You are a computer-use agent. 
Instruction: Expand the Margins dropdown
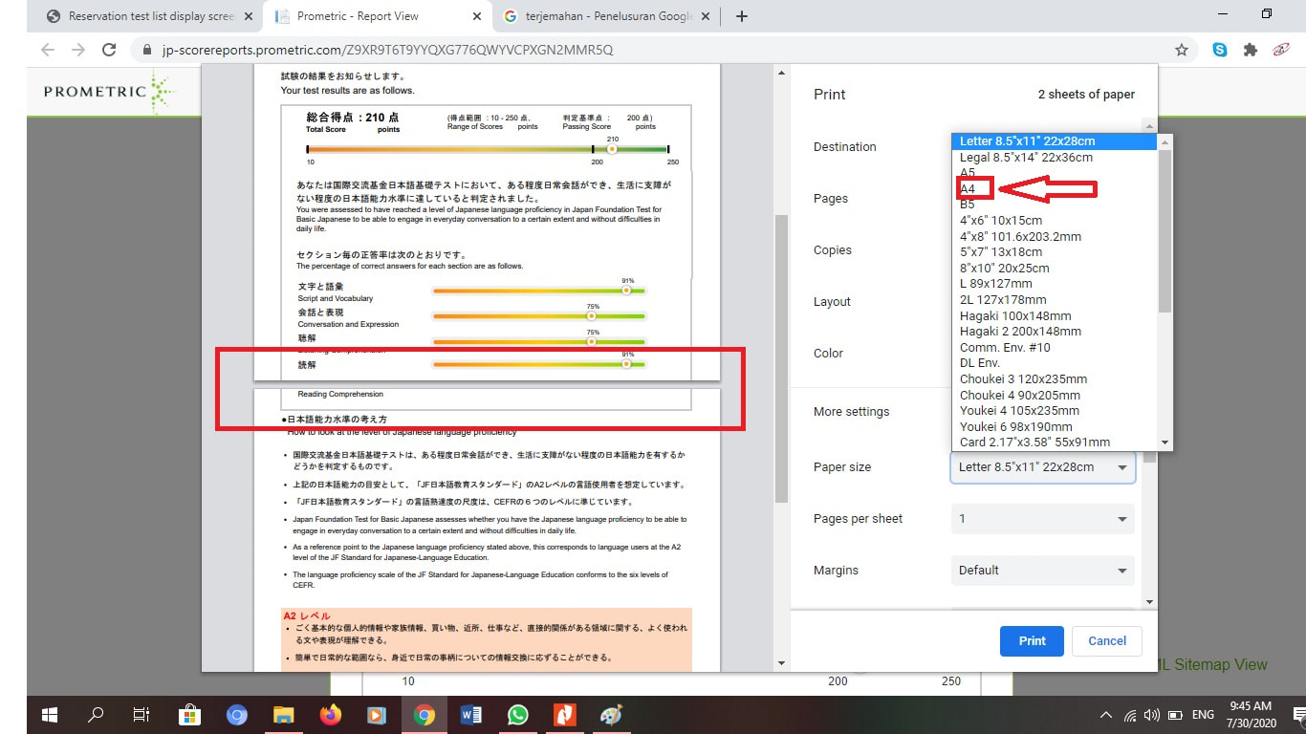(1042, 571)
